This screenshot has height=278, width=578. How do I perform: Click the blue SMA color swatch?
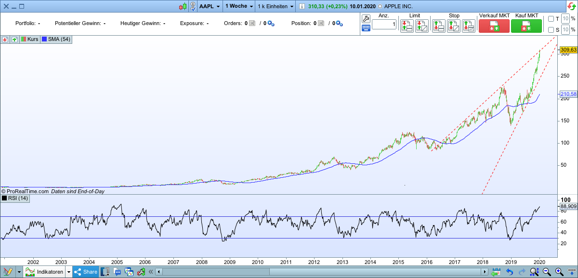click(44, 39)
